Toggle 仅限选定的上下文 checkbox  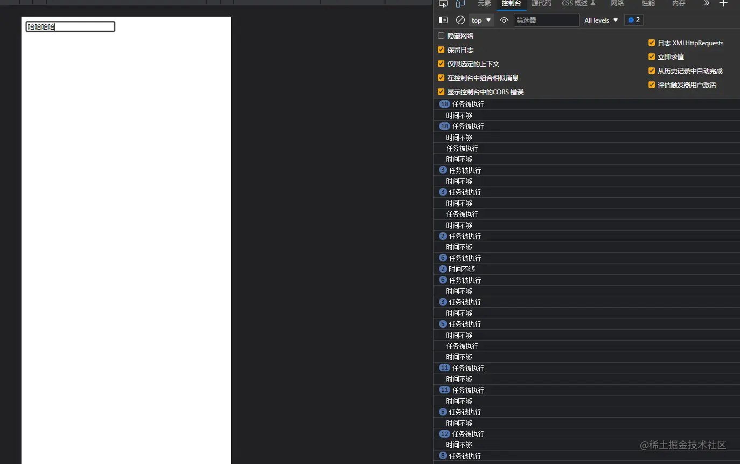click(x=441, y=64)
